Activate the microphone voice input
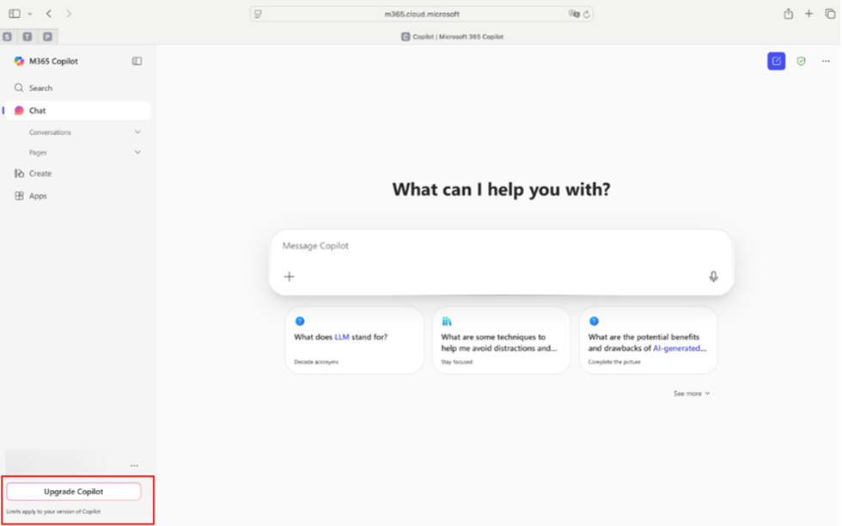The image size is (842, 526). point(714,277)
